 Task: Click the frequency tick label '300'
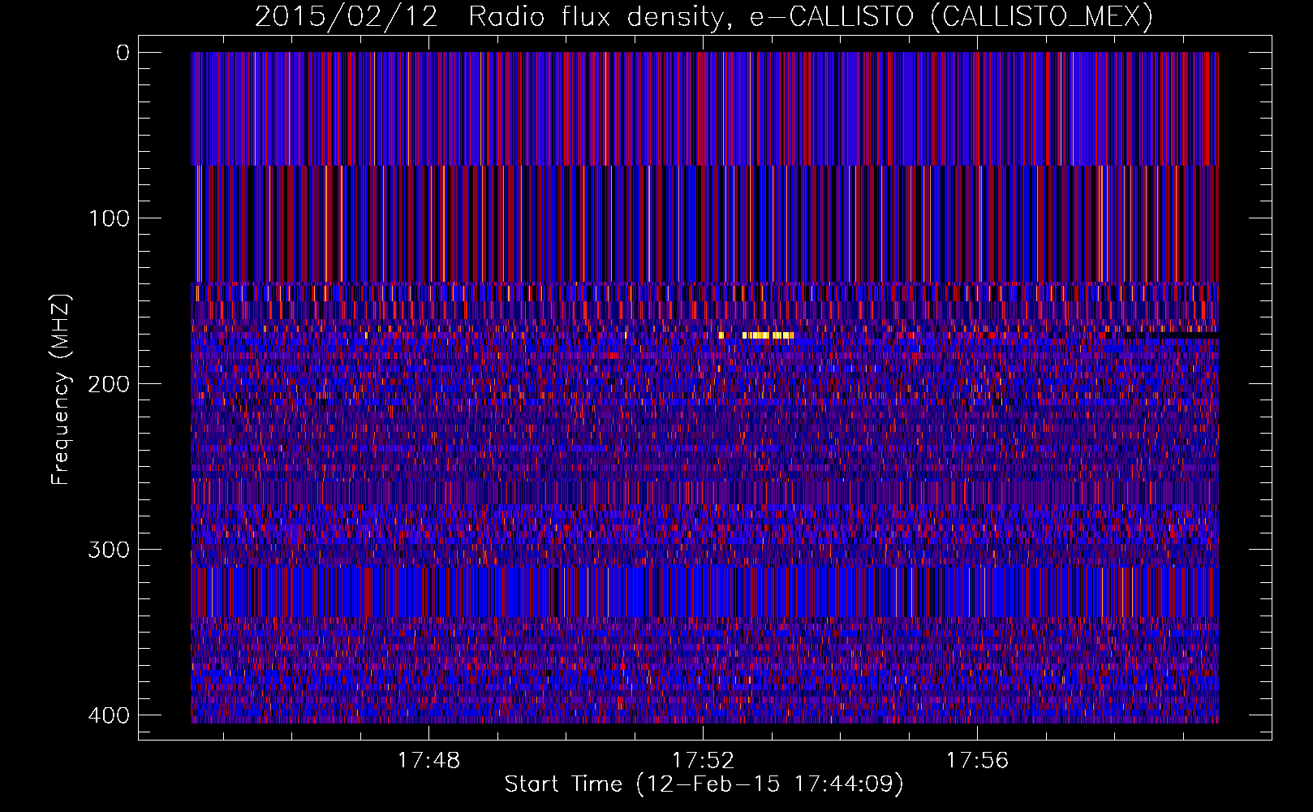point(108,550)
